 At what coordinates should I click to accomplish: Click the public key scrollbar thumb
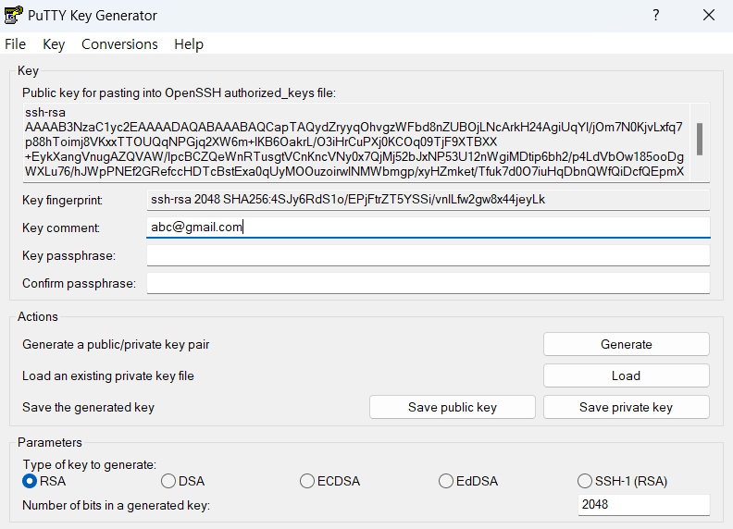[700, 139]
